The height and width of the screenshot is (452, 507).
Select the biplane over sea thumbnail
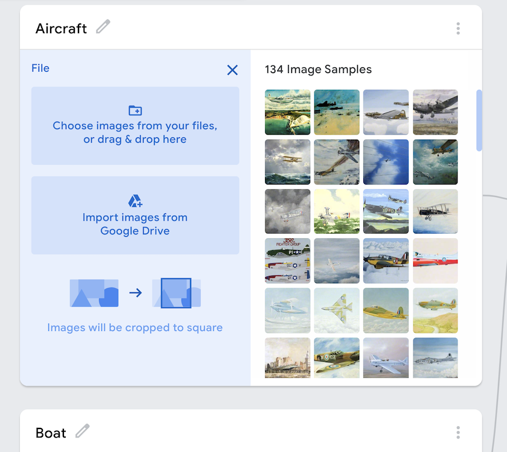[287, 162]
